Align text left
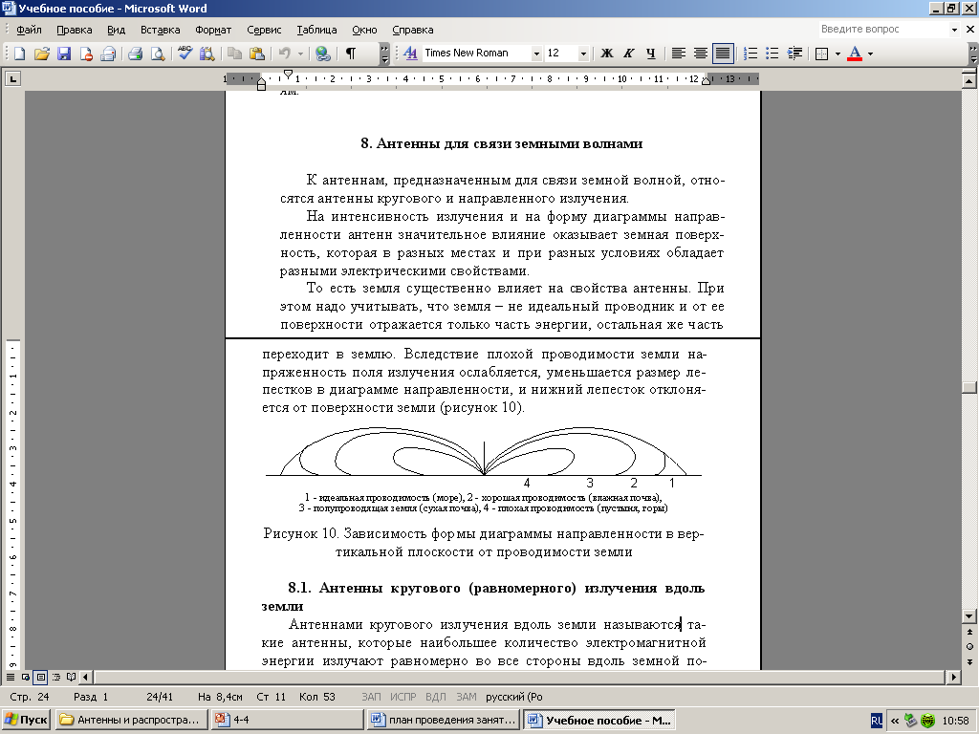Viewport: 979px width, 734px height. [x=678, y=54]
